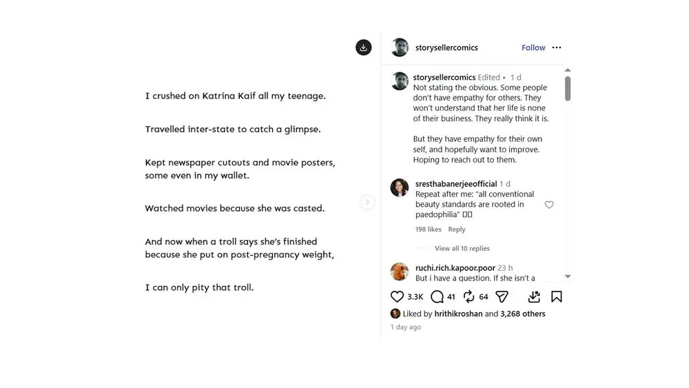689x388 pixels.
Task: Go to the next slide with the right chevron
Action: pos(367,202)
